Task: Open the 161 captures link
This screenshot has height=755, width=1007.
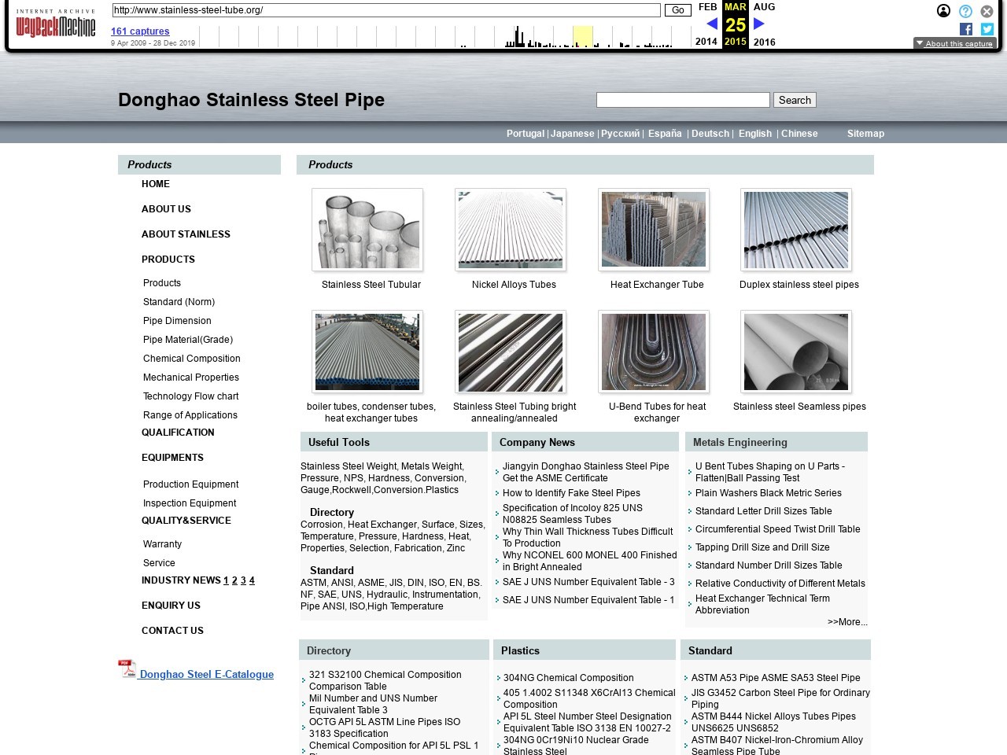Action: 140,31
